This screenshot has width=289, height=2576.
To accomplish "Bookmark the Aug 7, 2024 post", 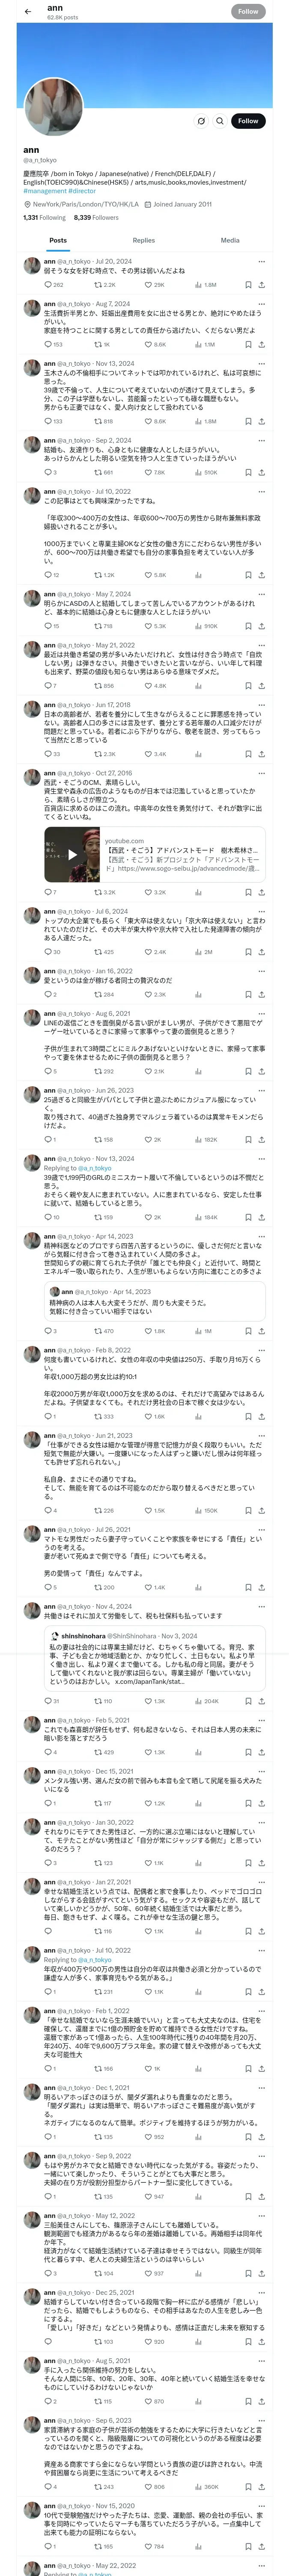I will click(248, 344).
